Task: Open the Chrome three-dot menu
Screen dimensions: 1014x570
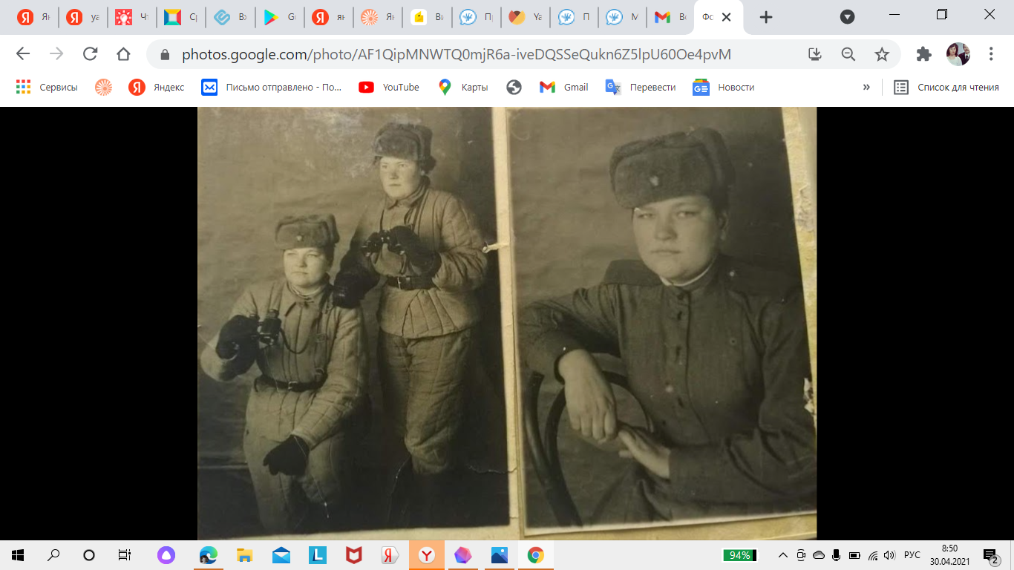Action: coord(990,54)
